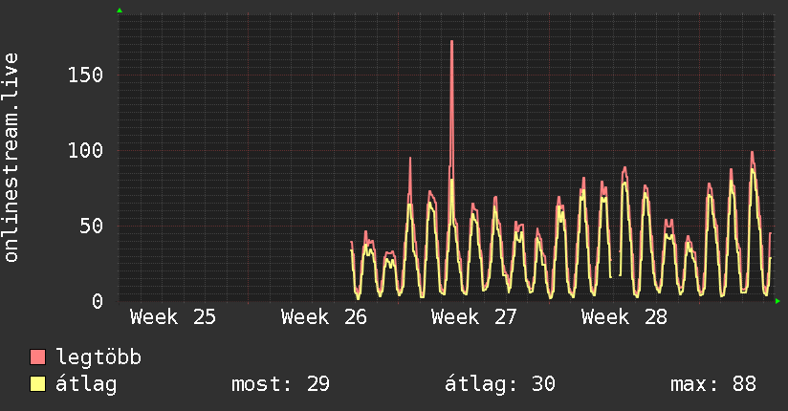Click the Week 27 axis label
The height and width of the screenshot is (411, 788).
coord(474,317)
